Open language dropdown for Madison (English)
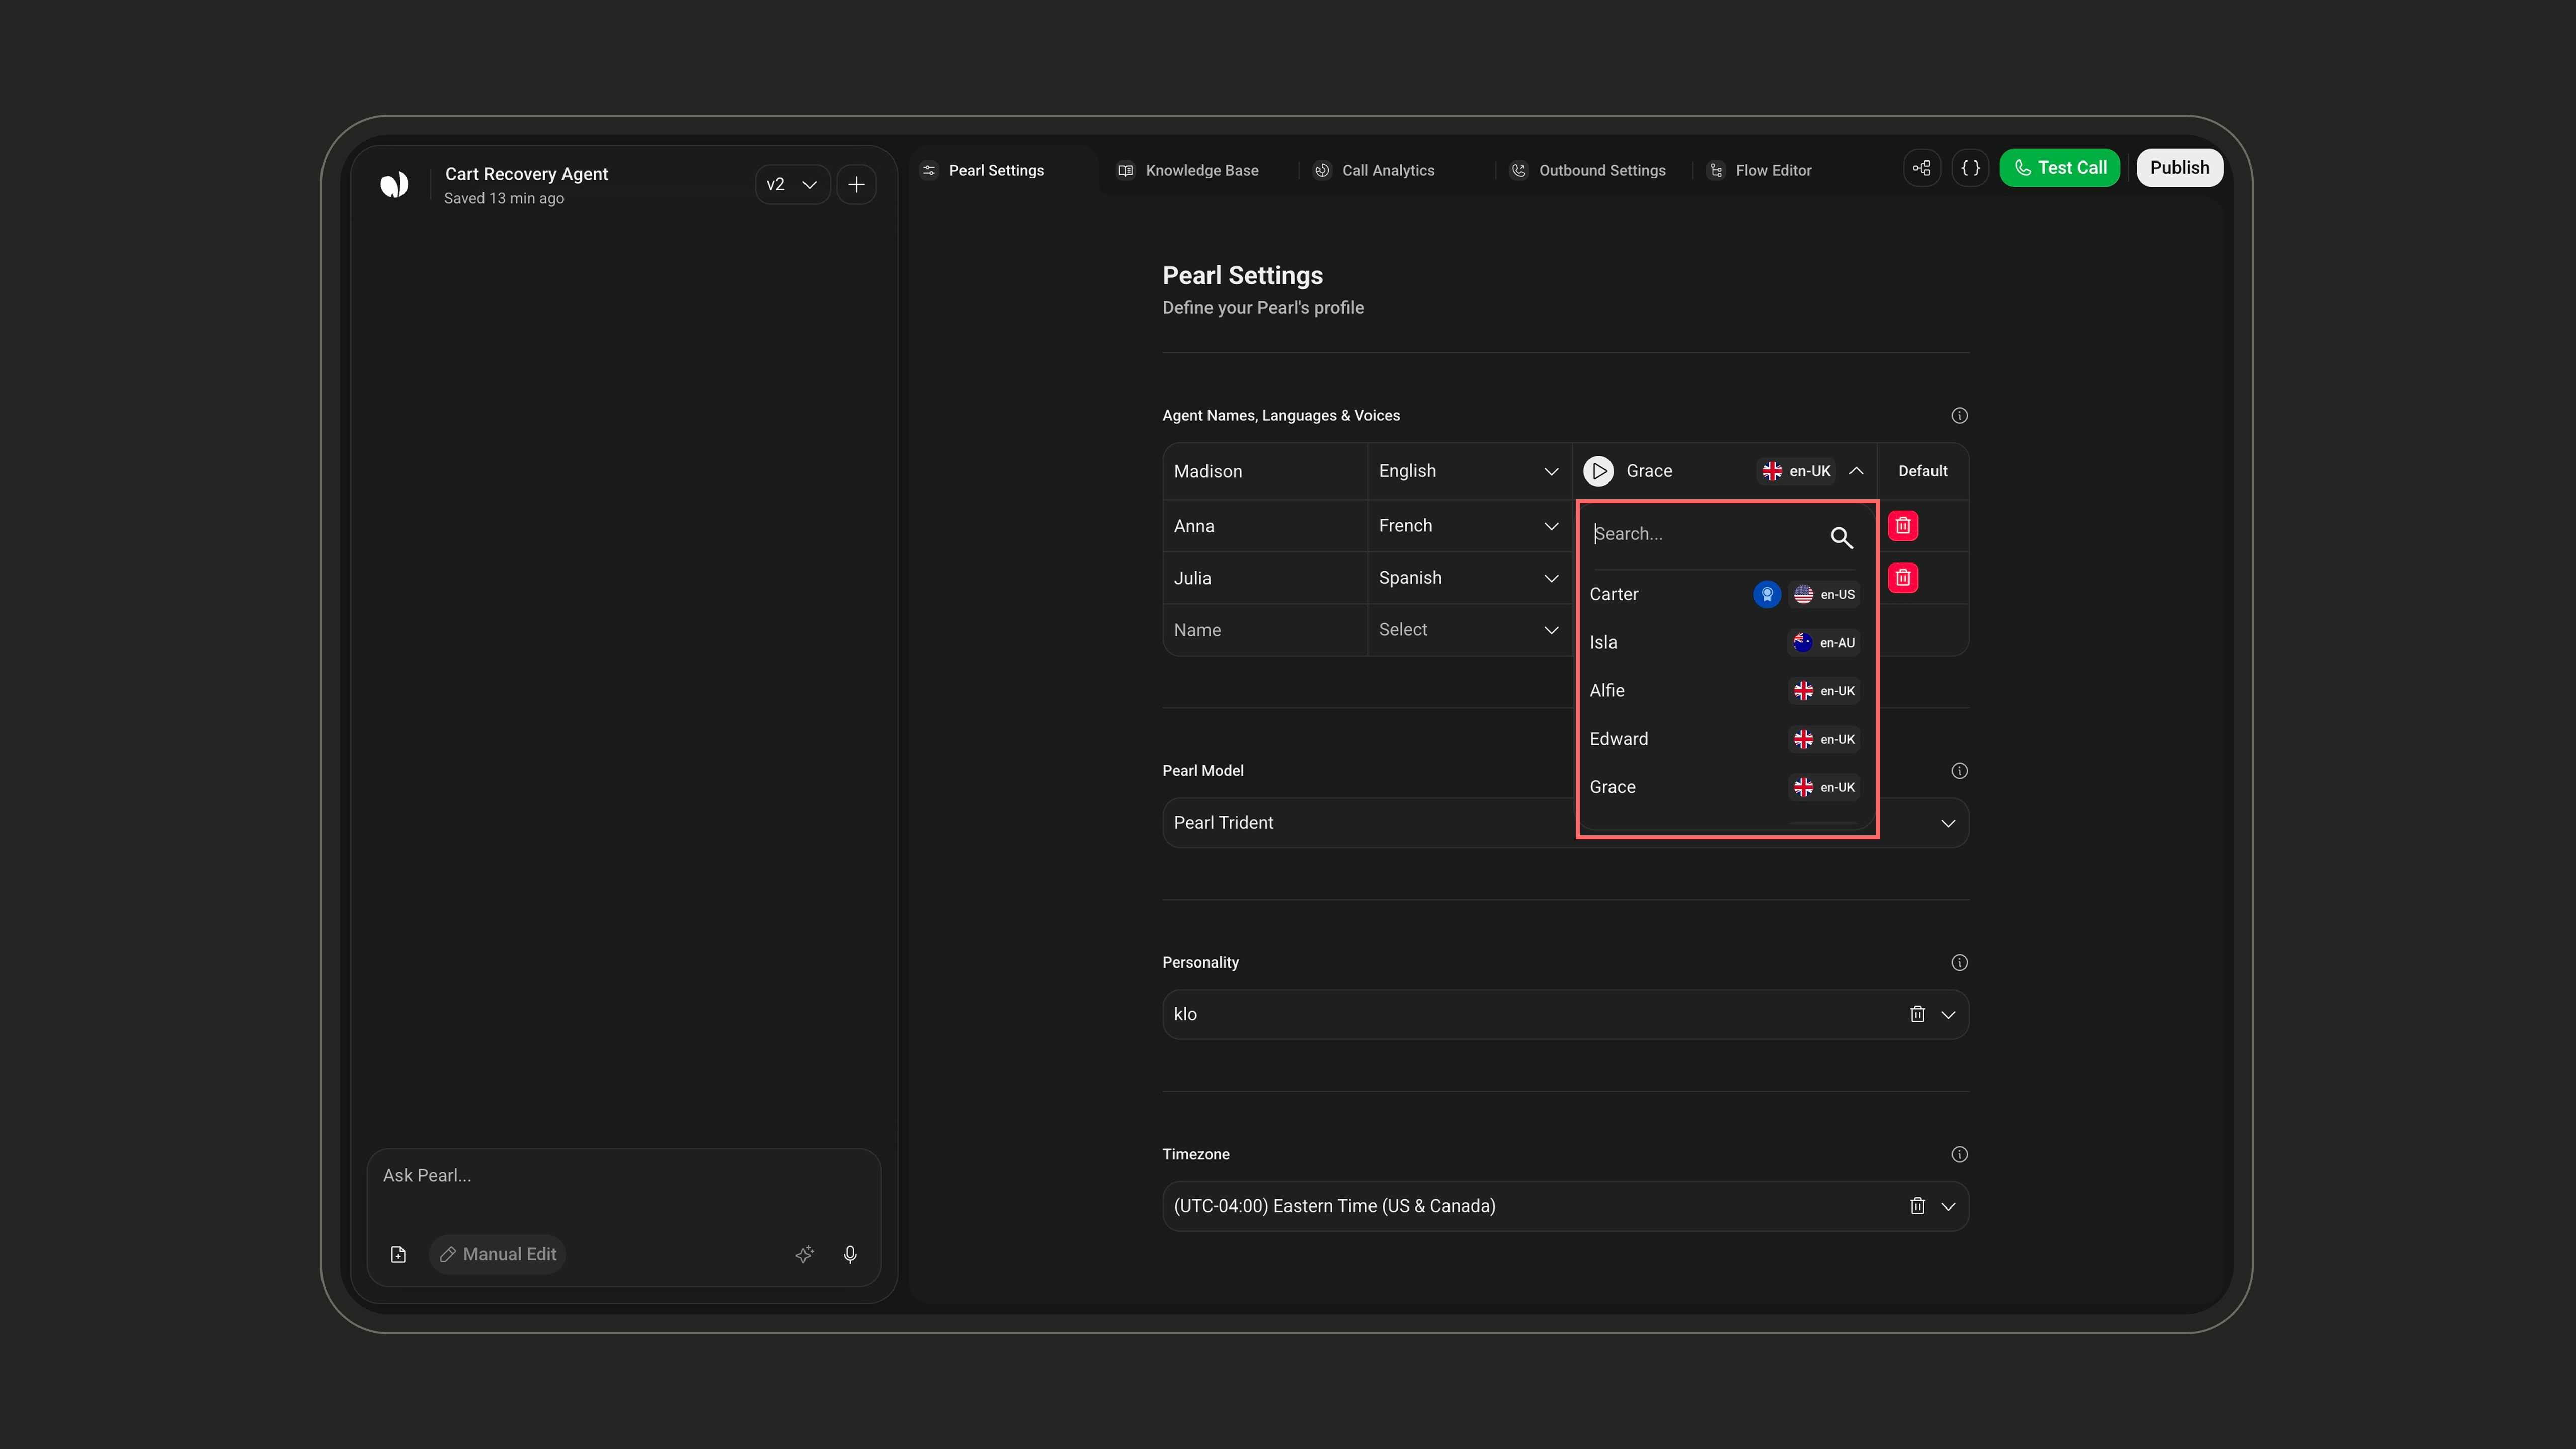The height and width of the screenshot is (1449, 2576). 1469,471
